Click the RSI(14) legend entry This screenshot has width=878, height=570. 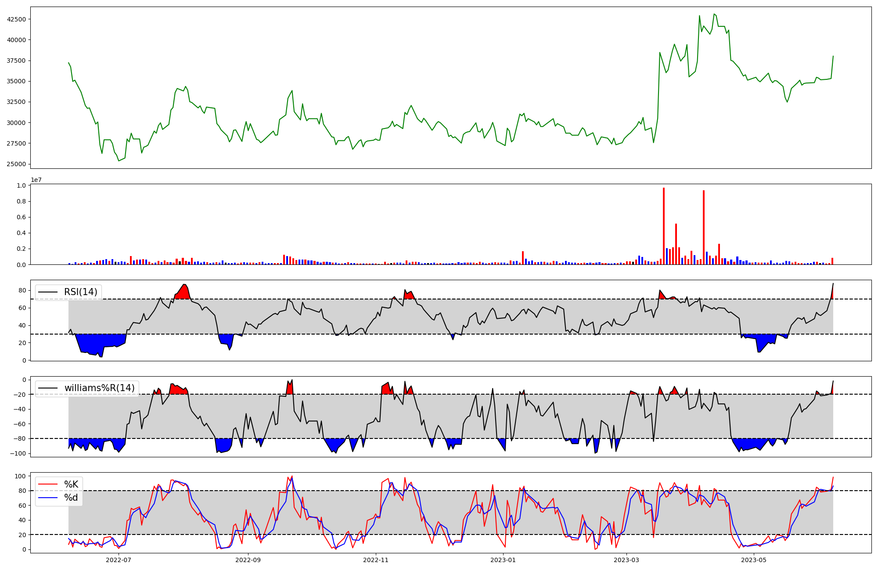click(80, 292)
